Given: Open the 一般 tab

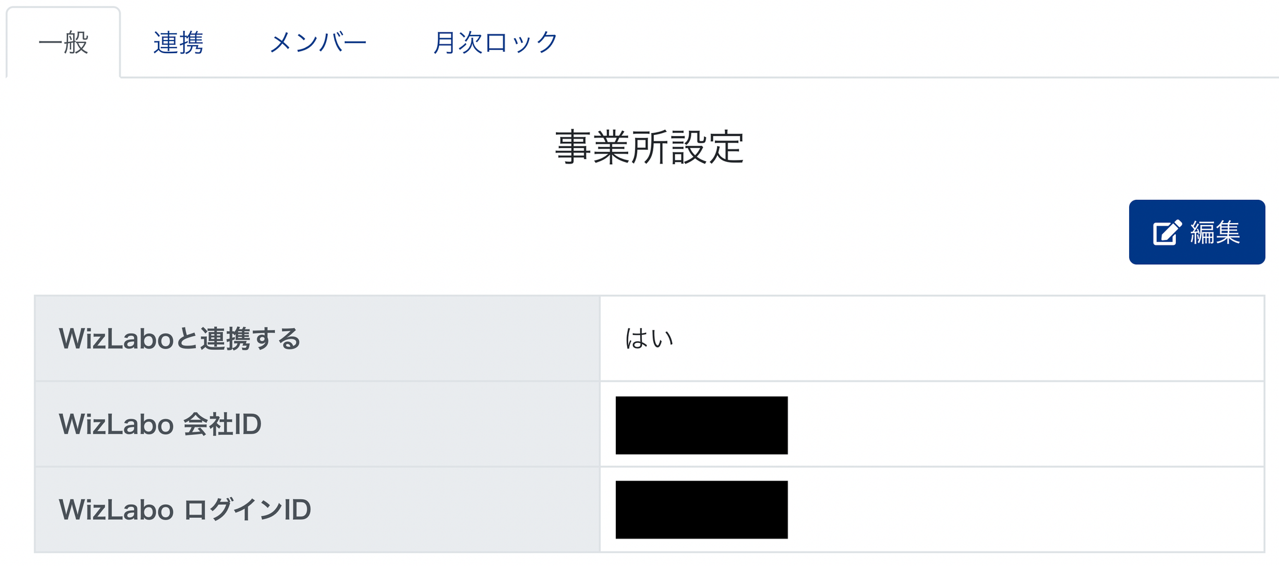Looking at the screenshot, I should pos(63,42).
